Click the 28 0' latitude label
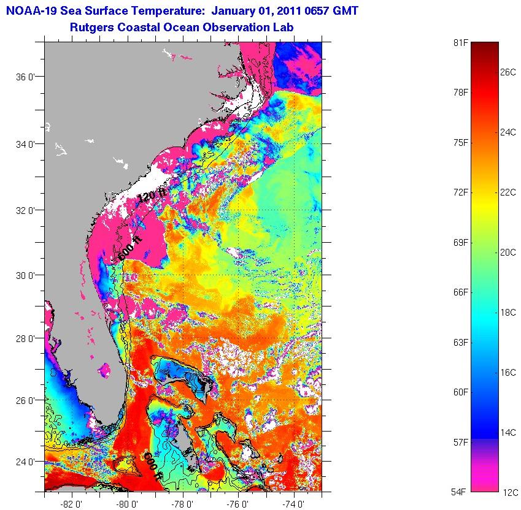This screenshot has height=510, width=521. click(x=25, y=339)
